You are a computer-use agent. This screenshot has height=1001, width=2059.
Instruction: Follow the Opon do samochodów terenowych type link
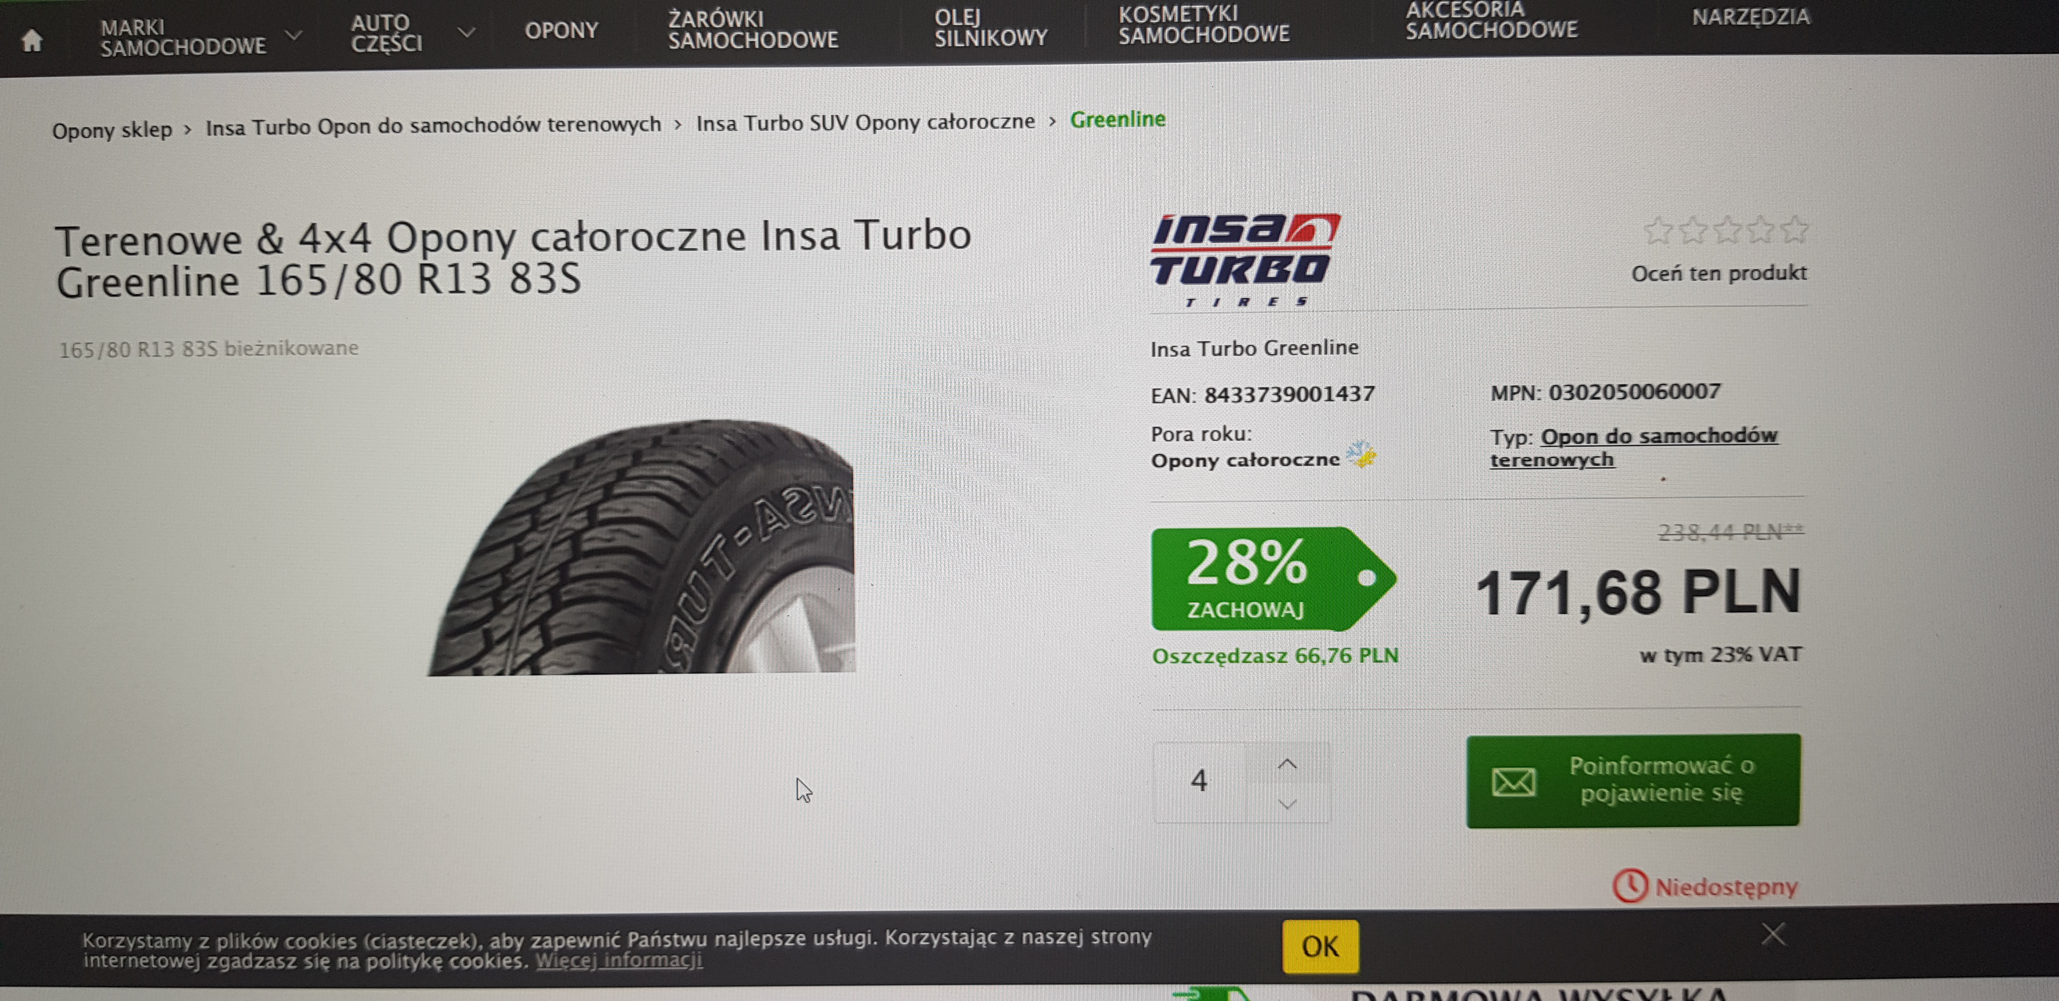(x=1634, y=448)
